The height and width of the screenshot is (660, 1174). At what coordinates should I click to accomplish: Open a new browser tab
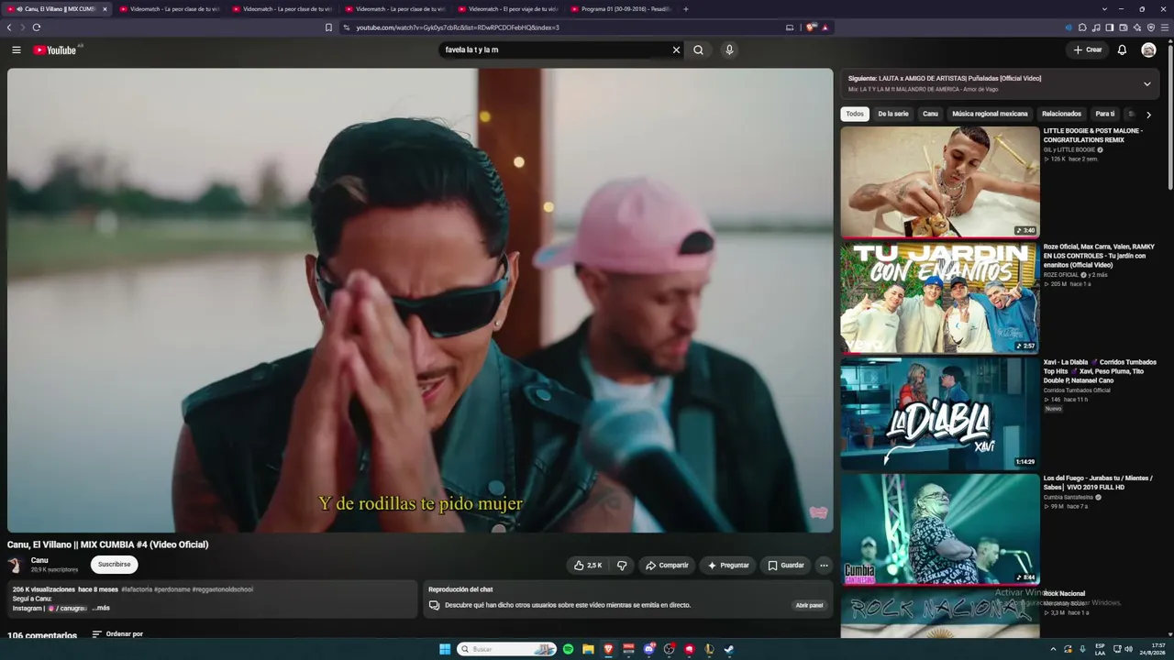(x=686, y=9)
